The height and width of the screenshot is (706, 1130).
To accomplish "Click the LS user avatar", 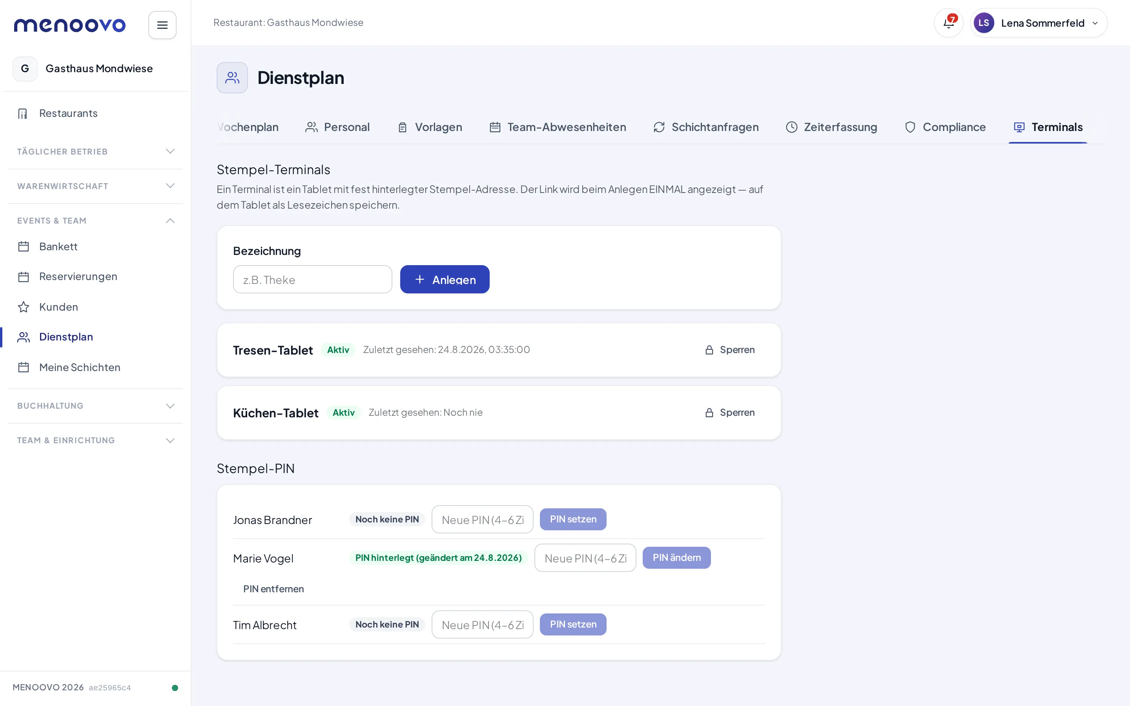I will pyautogui.click(x=983, y=23).
